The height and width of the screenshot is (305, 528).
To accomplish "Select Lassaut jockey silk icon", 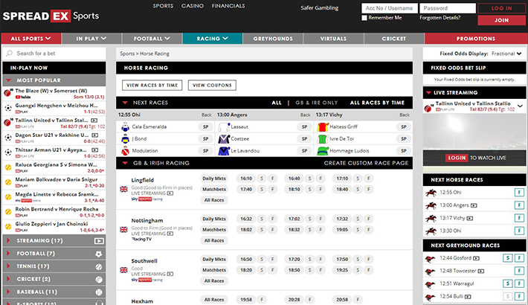I will point(224,126).
